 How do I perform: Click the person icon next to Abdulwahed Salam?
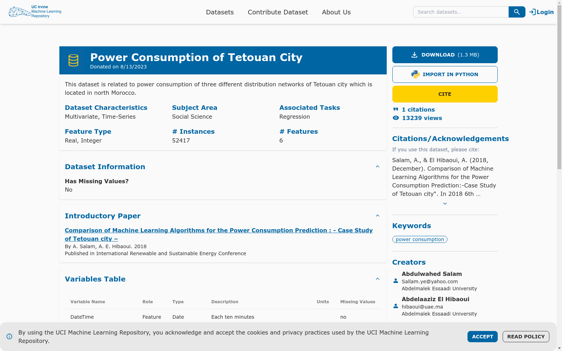point(396,281)
